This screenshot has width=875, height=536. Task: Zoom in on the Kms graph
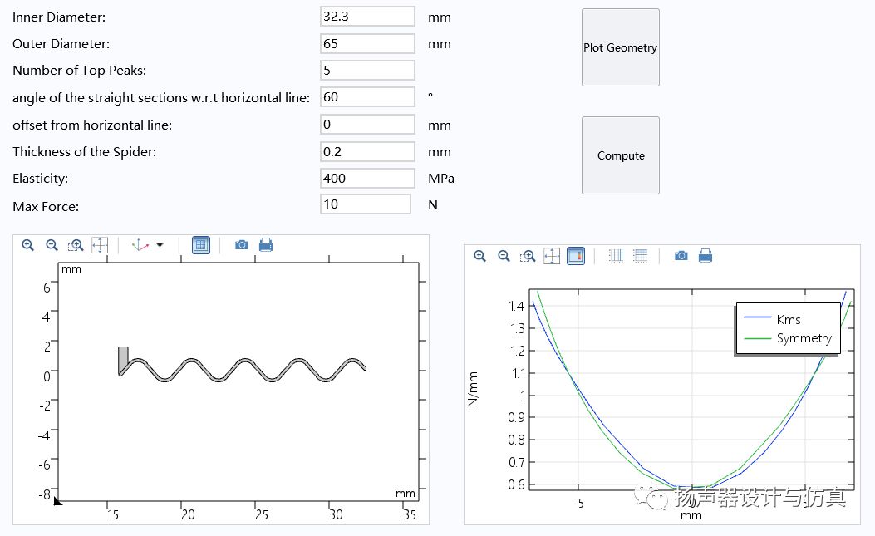click(479, 256)
